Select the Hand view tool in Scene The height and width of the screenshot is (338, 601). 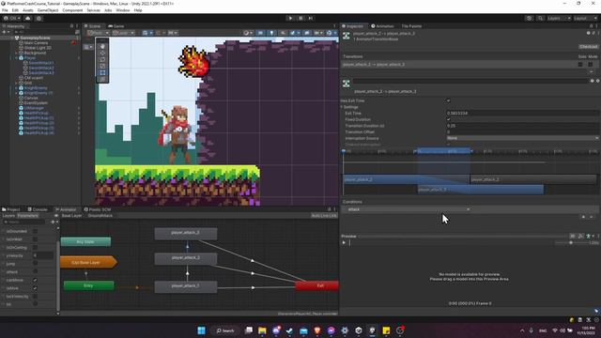[x=102, y=46]
